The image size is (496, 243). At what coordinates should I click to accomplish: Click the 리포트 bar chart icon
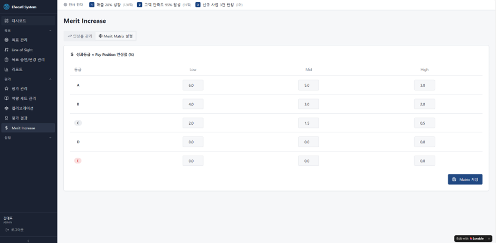point(6,69)
